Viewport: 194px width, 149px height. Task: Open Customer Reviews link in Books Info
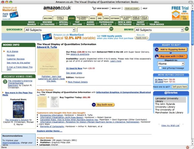coord(16,59)
